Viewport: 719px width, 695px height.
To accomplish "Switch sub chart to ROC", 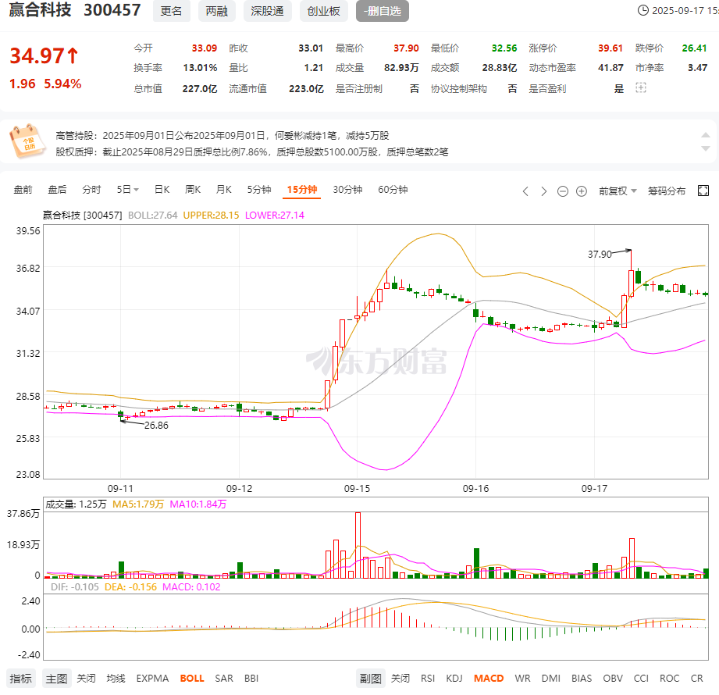I will pyautogui.click(x=670, y=679).
